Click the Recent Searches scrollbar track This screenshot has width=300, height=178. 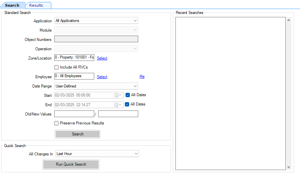pyautogui.click(x=289, y=93)
